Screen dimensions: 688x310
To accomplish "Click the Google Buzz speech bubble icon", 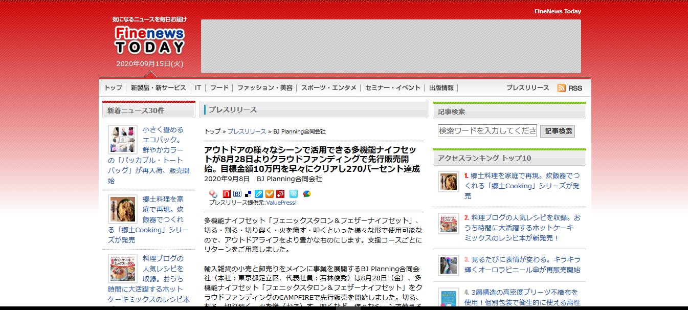I will (x=306, y=194).
